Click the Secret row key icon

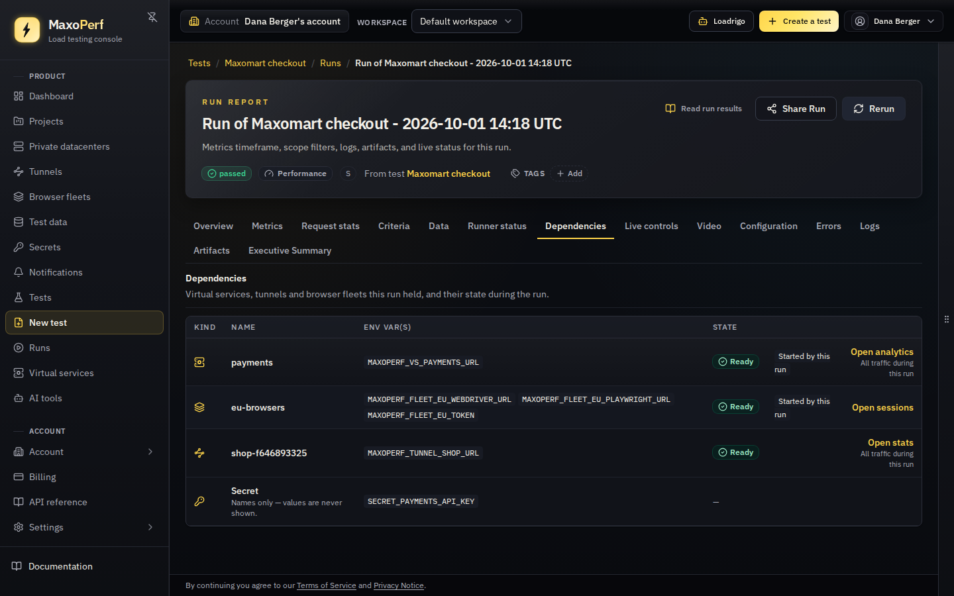click(x=199, y=501)
